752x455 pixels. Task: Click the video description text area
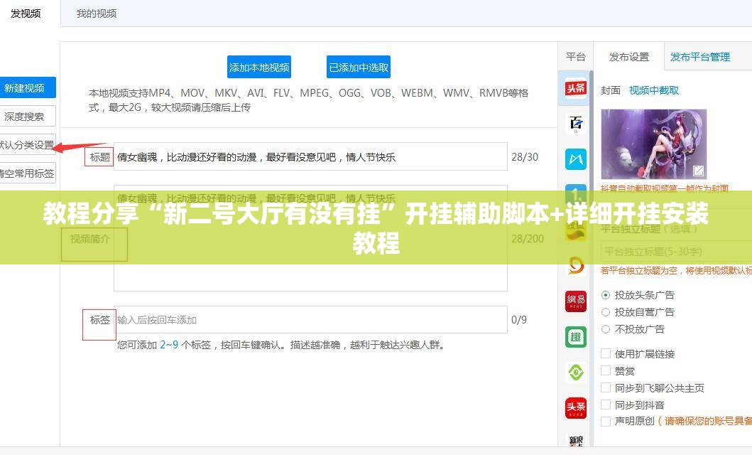click(x=310, y=239)
